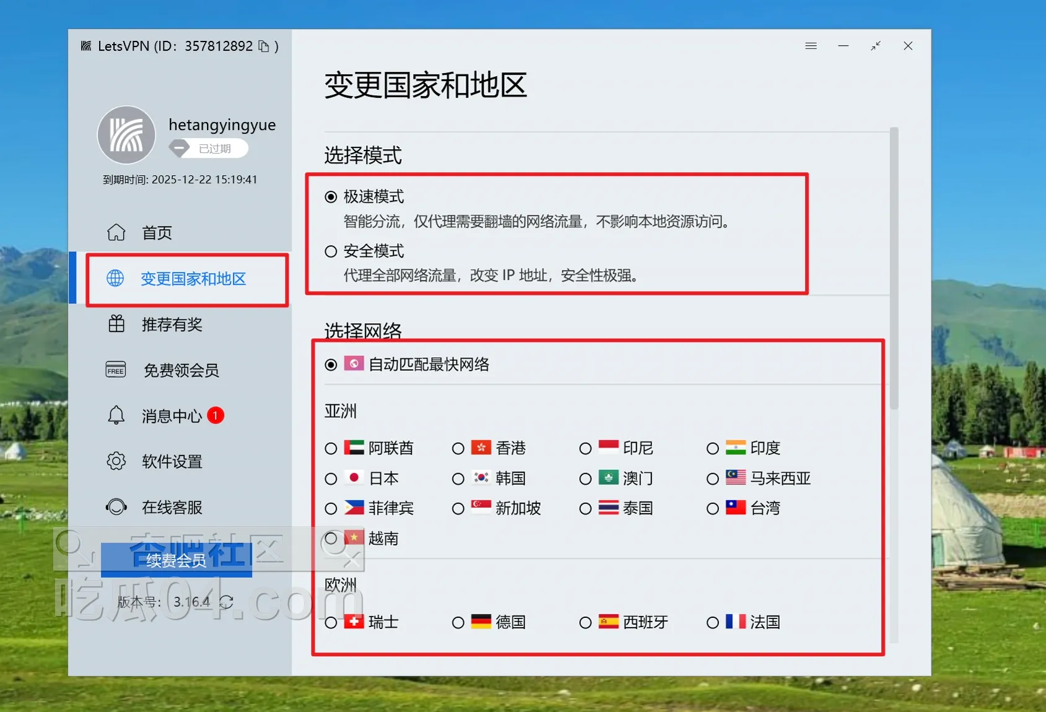Choose the 韩国 network radio button
This screenshot has width=1046, height=712.
pyautogui.click(x=458, y=479)
